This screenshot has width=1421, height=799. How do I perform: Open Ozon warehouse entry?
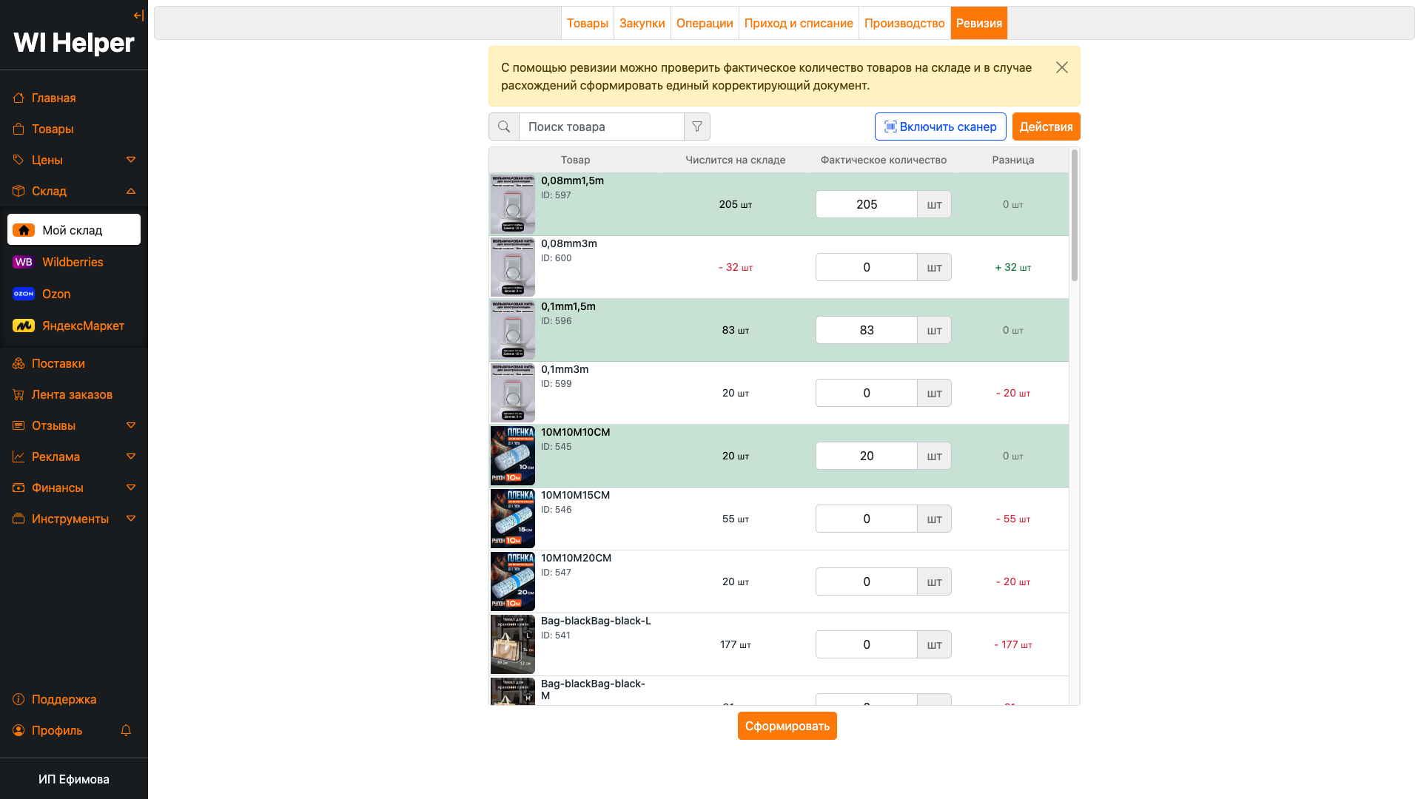tap(56, 294)
